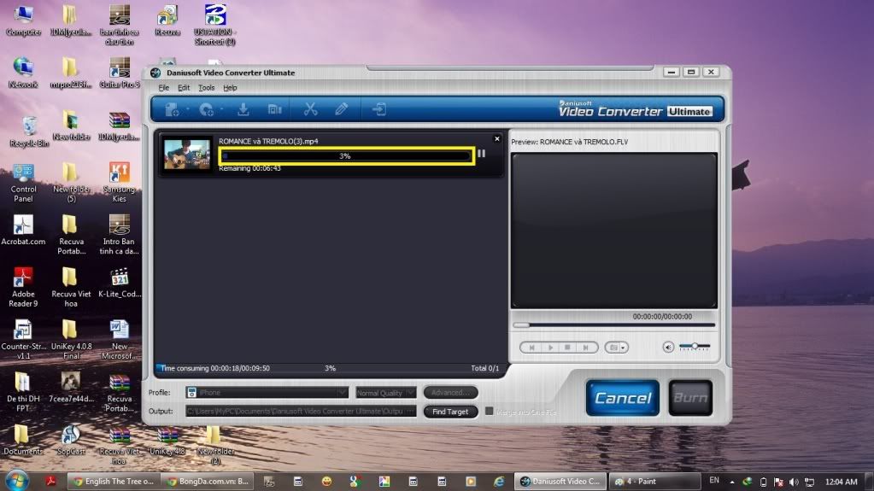The width and height of the screenshot is (874, 491).
Task: Open the SopCast desktop icon
Action: pyautogui.click(x=71, y=441)
